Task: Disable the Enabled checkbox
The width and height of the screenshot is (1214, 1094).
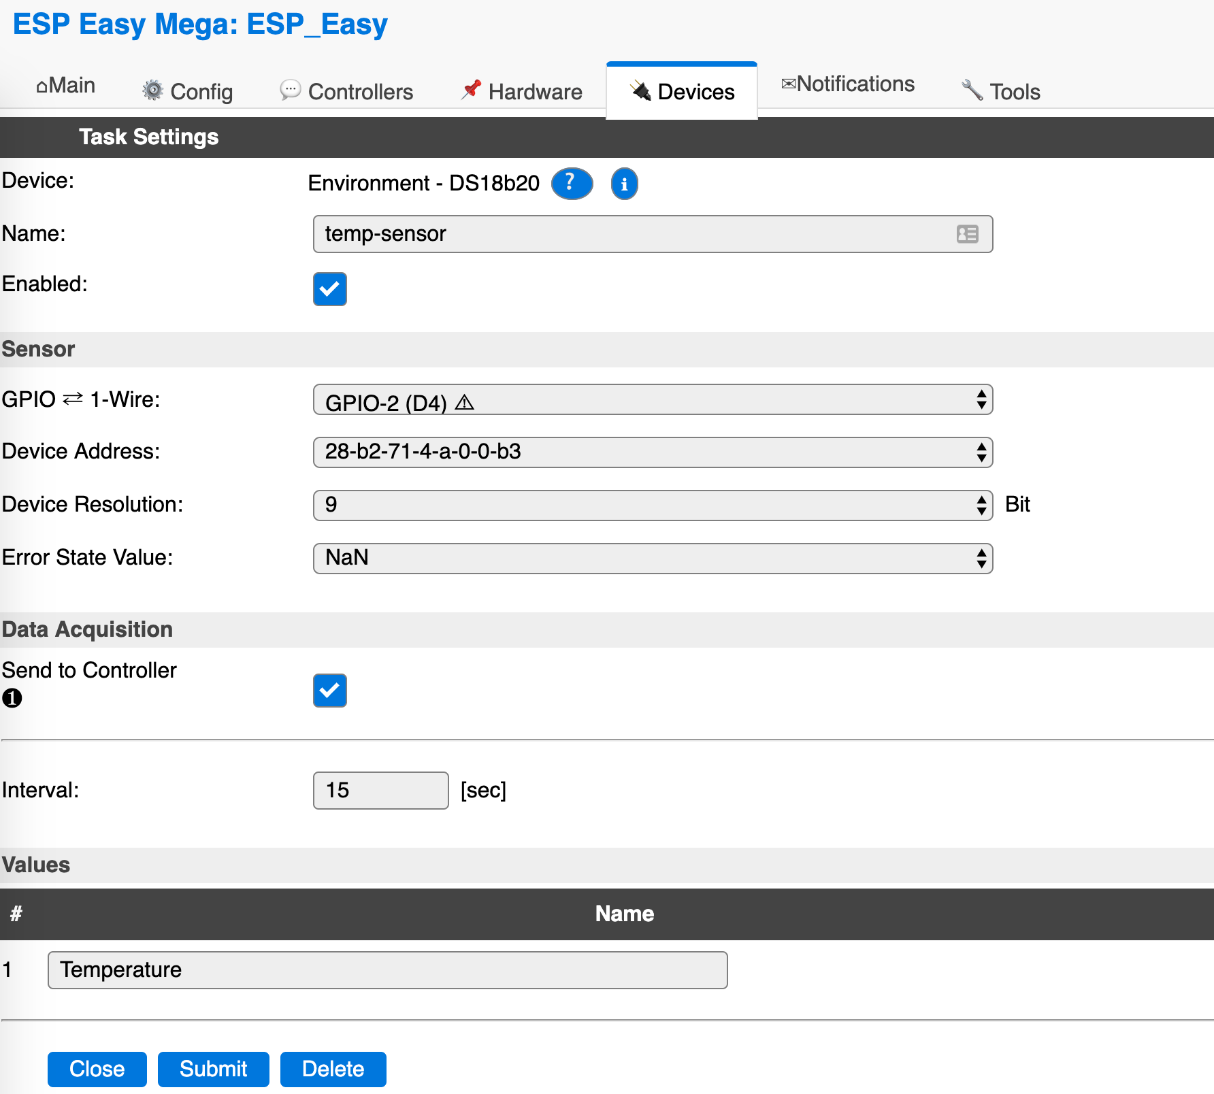Action: 329,289
